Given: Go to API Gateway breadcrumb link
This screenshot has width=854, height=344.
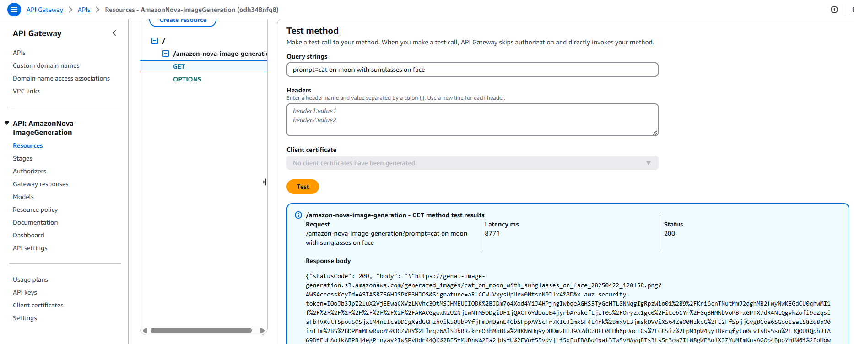Looking at the screenshot, I should point(45,10).
